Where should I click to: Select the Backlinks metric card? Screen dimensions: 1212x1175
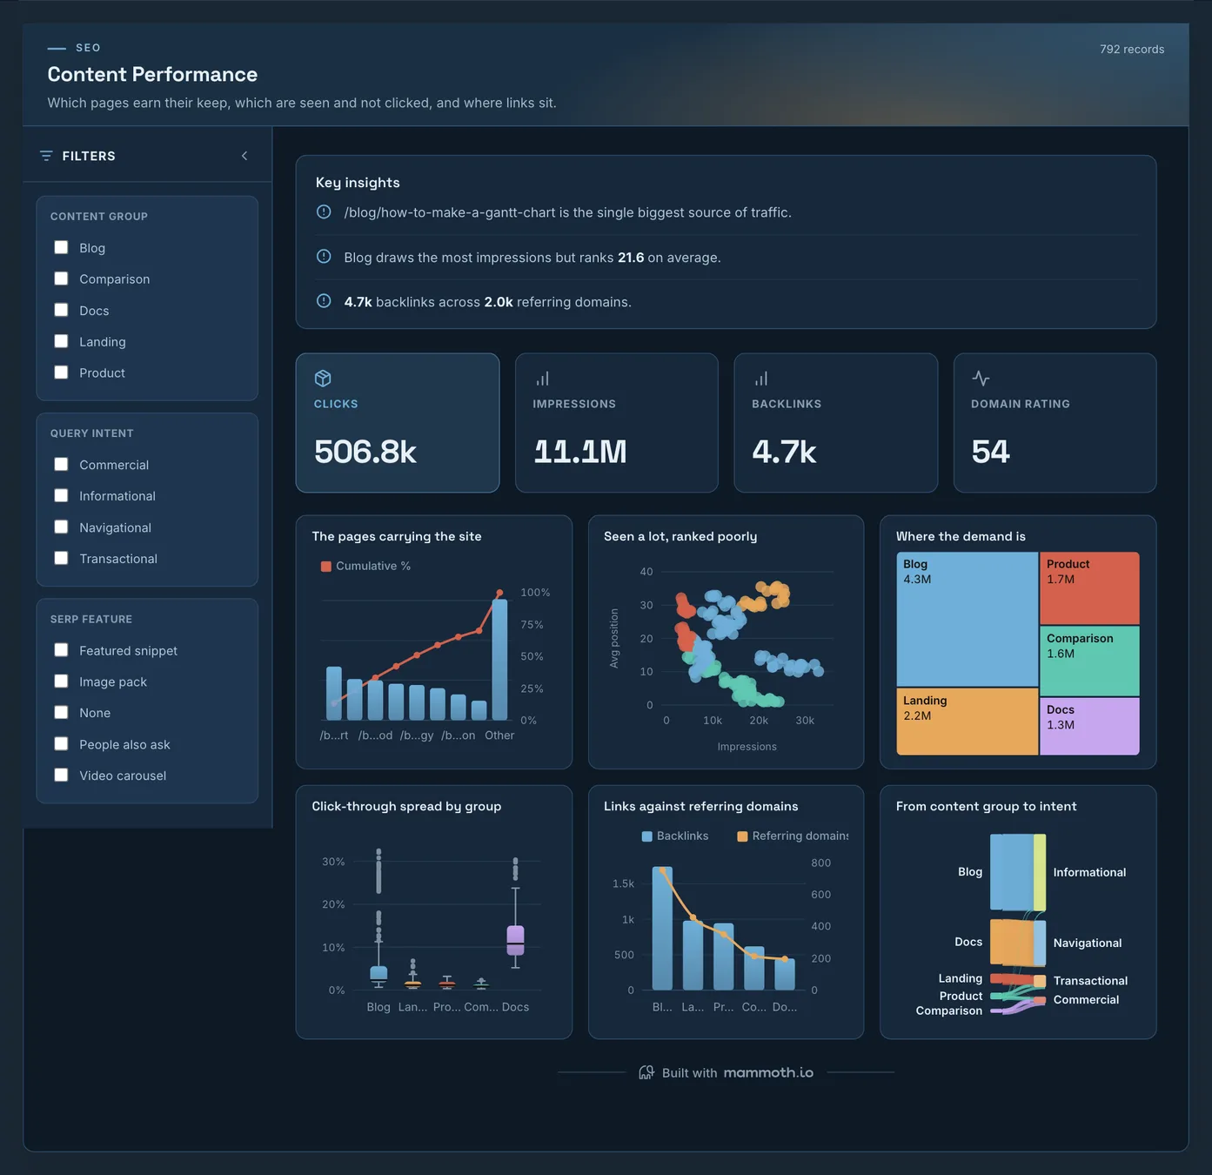point(836,423)
